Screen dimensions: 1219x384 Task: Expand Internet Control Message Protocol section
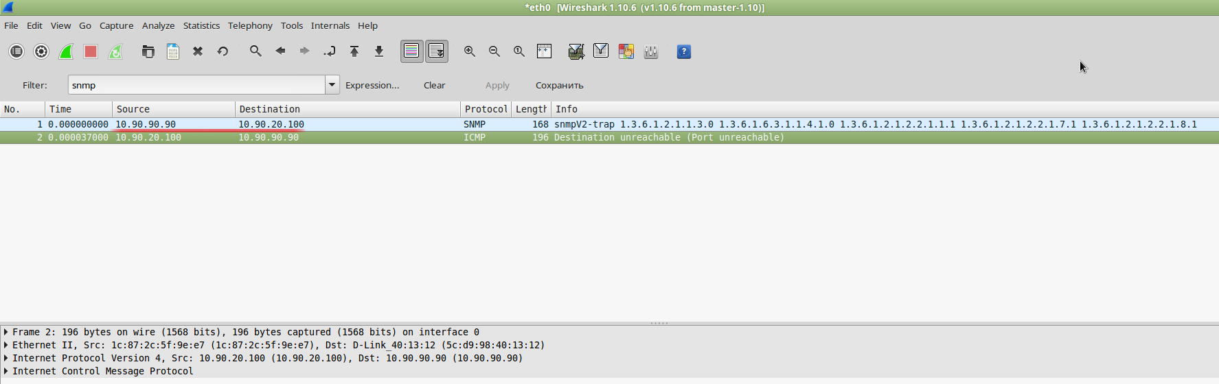point(6,371)
